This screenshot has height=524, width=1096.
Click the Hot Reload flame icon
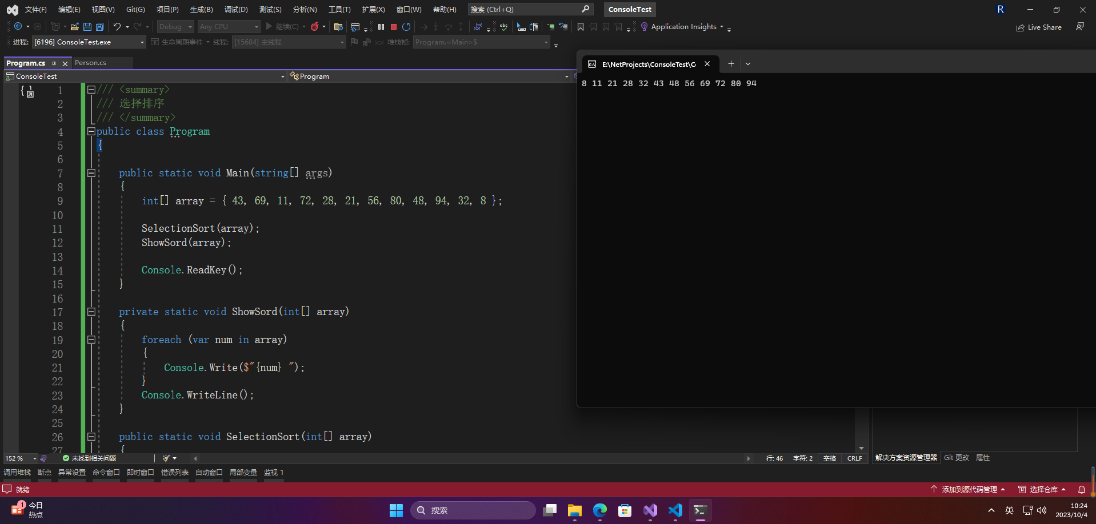point(315,27)
